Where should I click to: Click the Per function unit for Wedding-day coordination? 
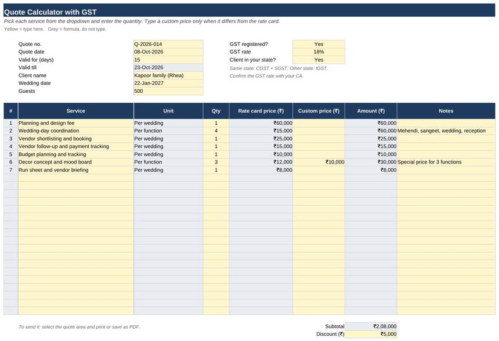tap(168, 130)
